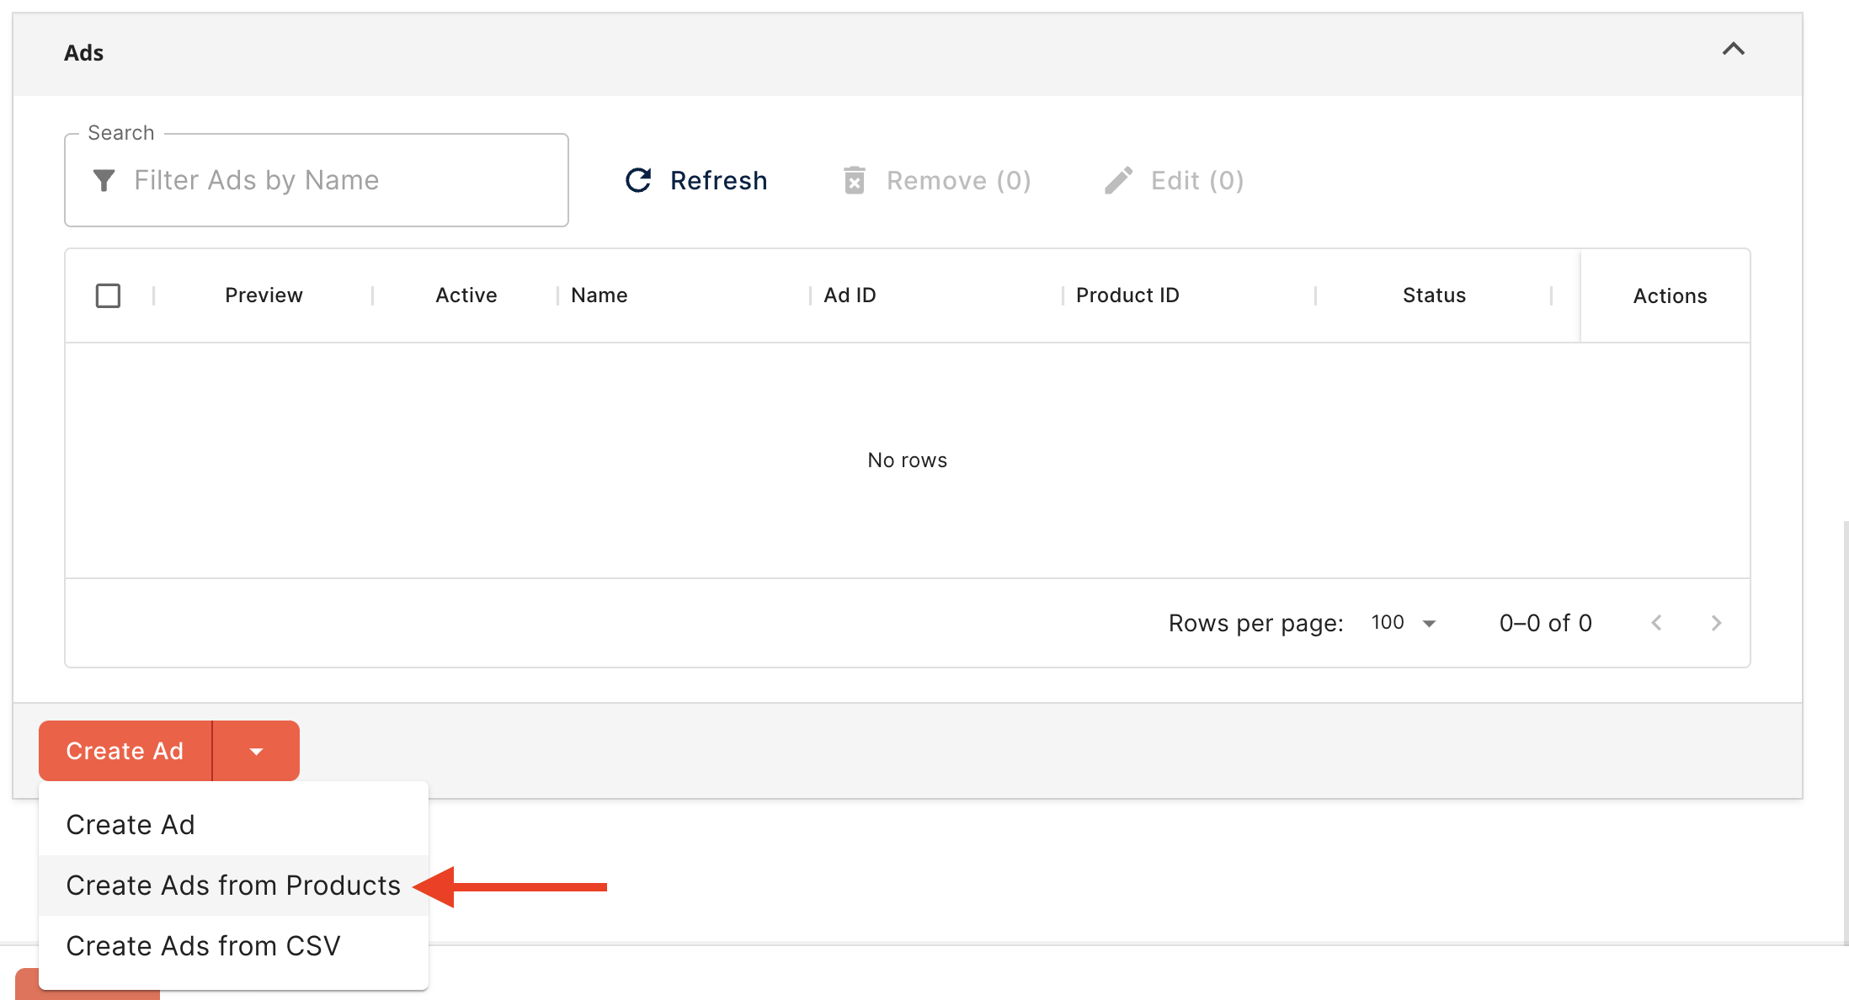Sort by the Product ID column header
The image size is (1849, 1000).
tap(1127, 295)
